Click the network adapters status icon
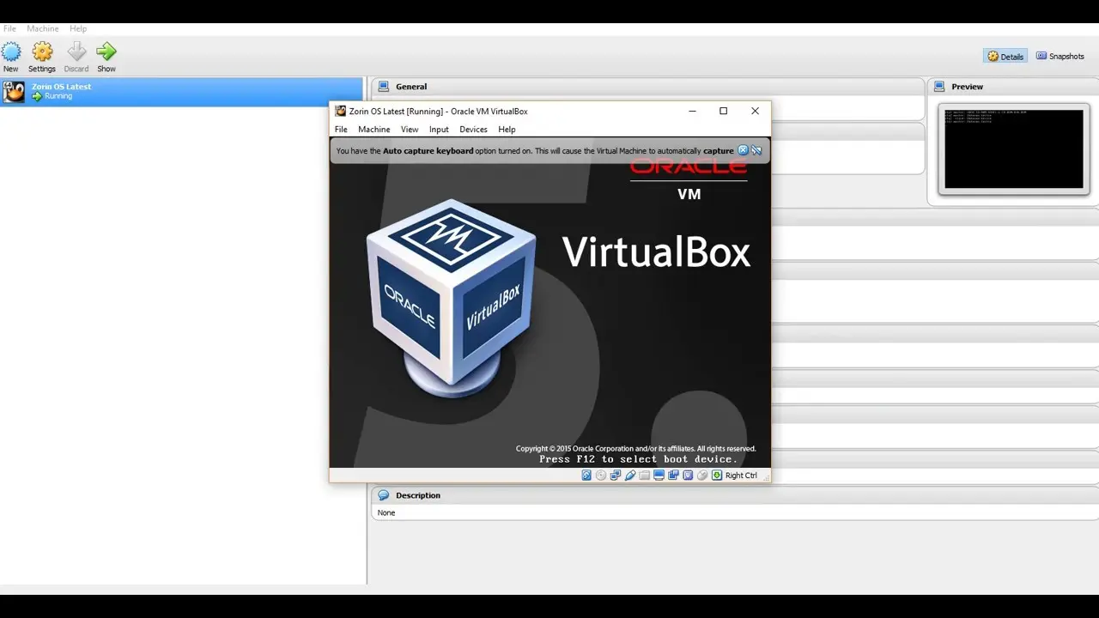This screenshot has width=1099, height=618. pos(616,476)
